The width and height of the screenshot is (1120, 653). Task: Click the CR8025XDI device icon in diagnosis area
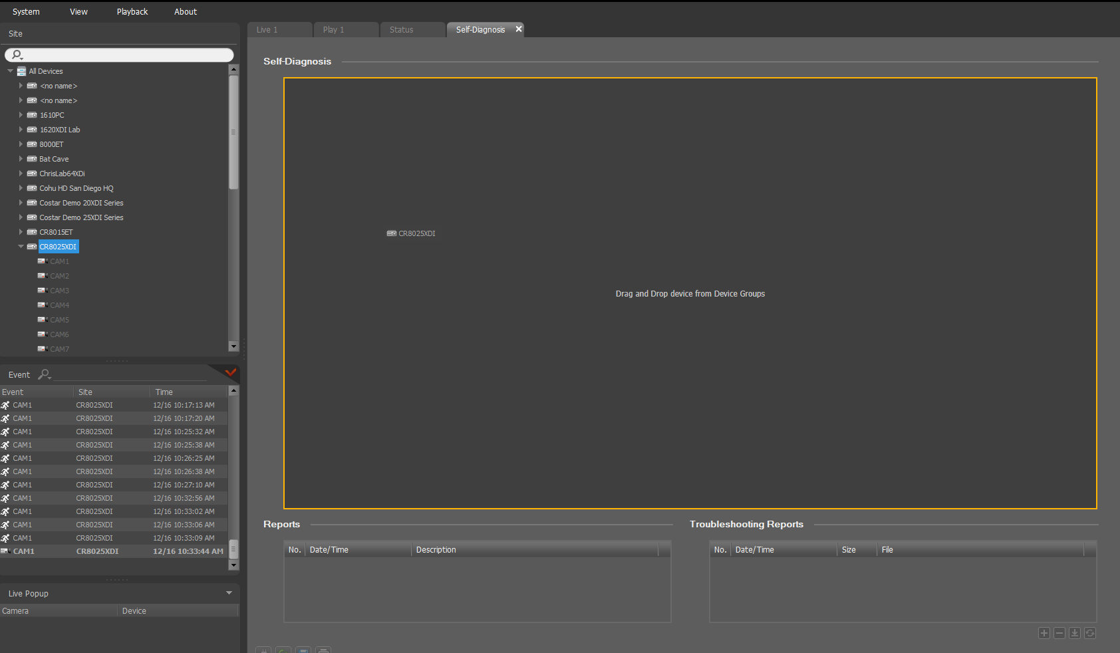[392, 233]
